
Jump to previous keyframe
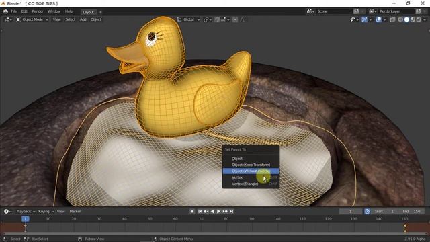click(x=206, y=212)
